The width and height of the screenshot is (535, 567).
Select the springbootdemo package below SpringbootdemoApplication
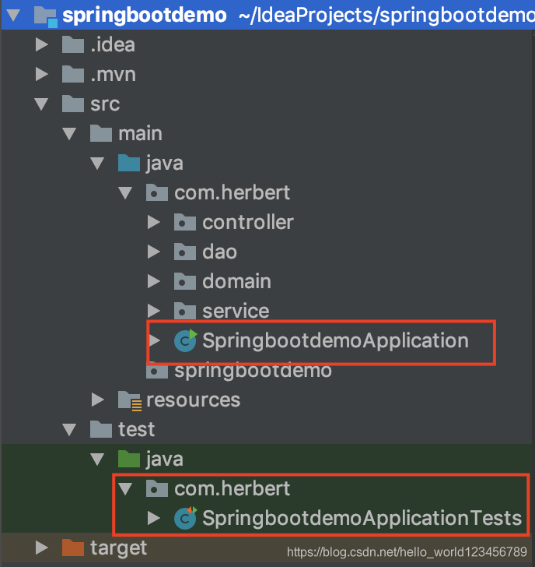[253, 371]
